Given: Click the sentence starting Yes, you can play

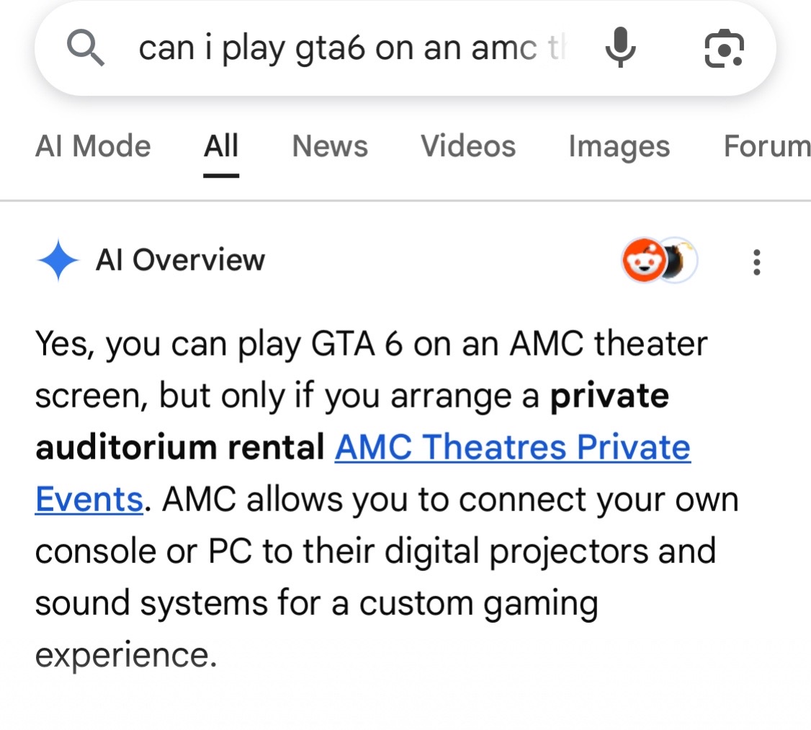Looking at the screenshot, I should 371,395.
